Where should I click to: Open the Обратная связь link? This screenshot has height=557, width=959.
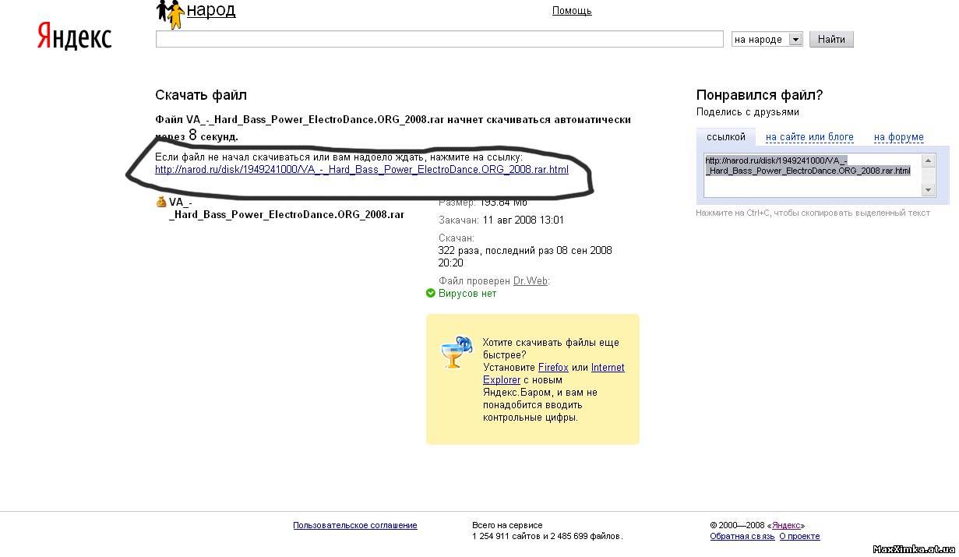[742, 536]
